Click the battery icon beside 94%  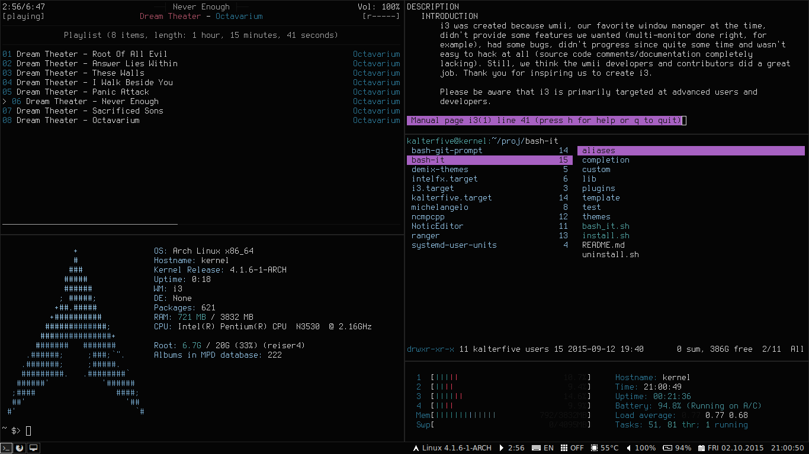(667, 448)
